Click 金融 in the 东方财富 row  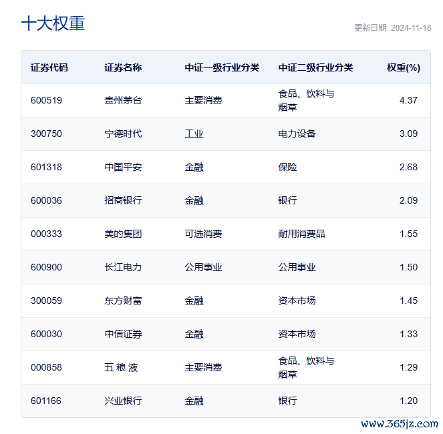[x=194, y=300]
